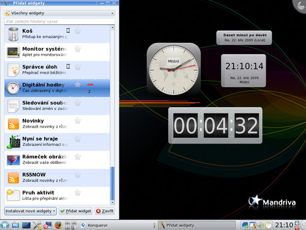Click the Monitor systému graph icon

[13, 52]
